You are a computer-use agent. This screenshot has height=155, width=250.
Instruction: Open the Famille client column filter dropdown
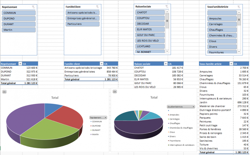pyautogui.click(x=101, y=64)
